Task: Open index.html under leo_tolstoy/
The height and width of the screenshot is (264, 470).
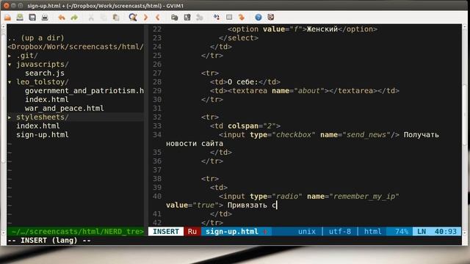Action: [x=47, y=100]
